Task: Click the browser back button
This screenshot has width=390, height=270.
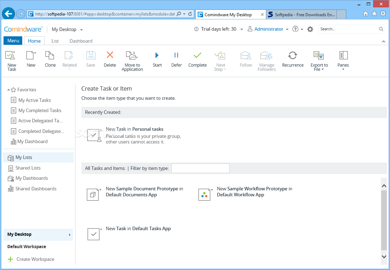Action: click(x=9, y=14)
